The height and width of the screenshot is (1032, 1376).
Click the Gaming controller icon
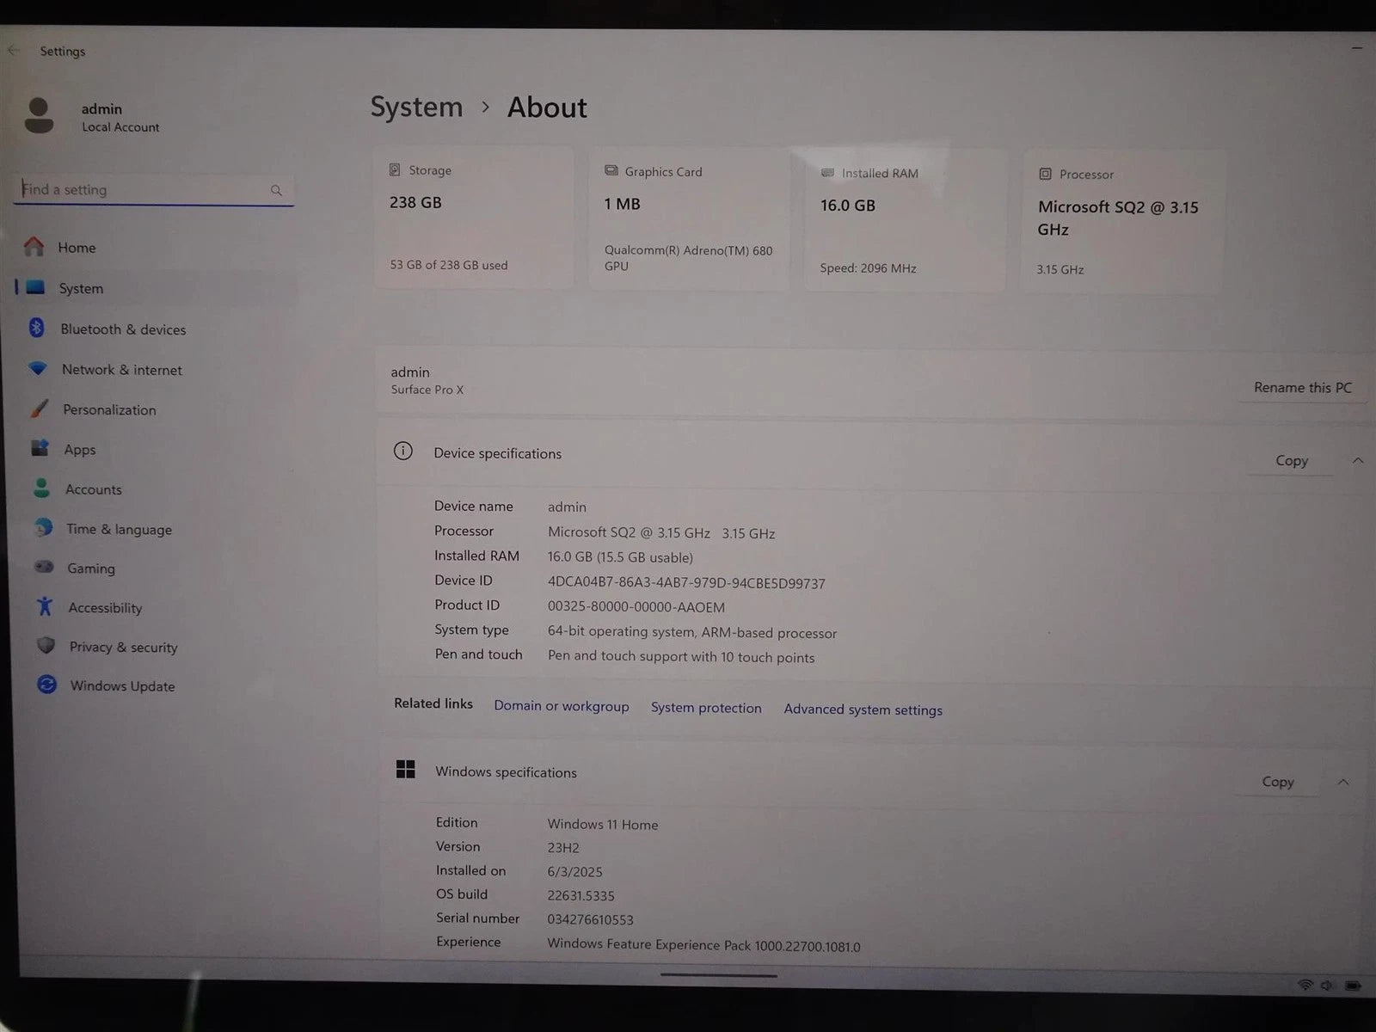[x=44, y=567]
